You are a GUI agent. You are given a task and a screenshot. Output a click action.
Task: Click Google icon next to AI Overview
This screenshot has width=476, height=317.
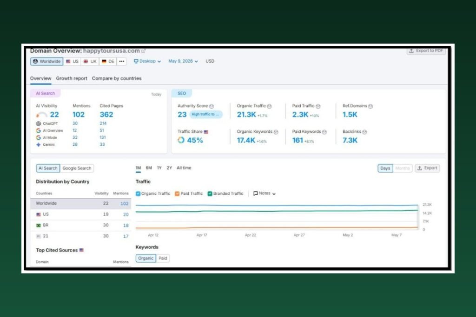click(38, 130)
